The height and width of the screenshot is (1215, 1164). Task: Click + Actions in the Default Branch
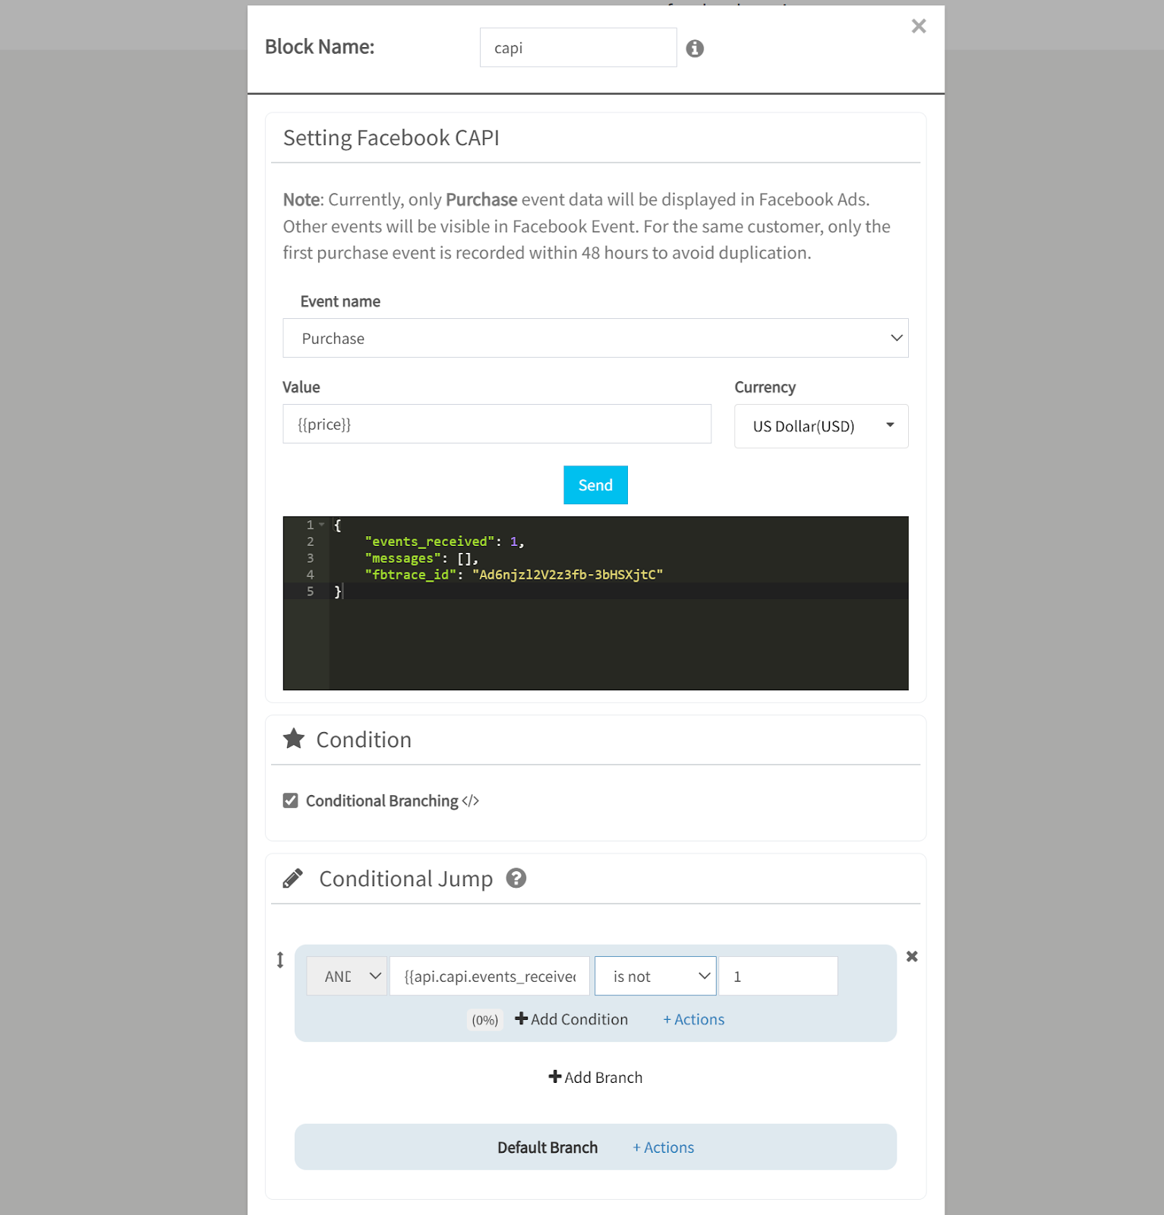(x=664, y=1147)
